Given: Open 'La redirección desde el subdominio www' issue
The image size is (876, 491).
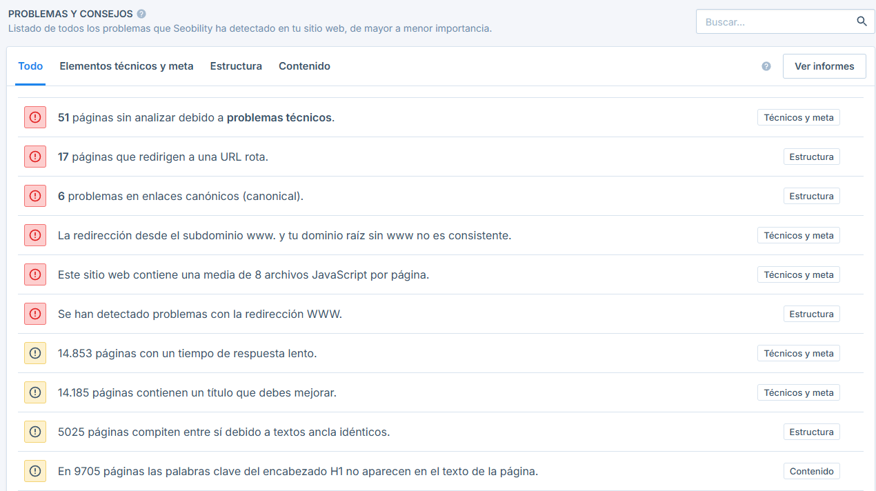Looking at the screenshot, I should (x=284, y=235).
